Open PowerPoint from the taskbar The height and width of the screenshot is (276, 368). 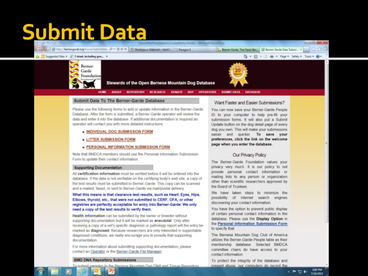pyautogui.click(x=111, y=271)
